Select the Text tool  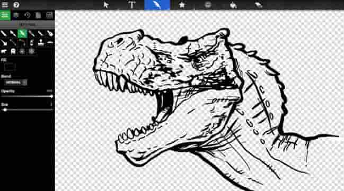point(131,5)
